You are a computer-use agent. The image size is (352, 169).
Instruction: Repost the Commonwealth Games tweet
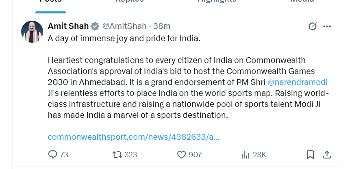[117, 154]
